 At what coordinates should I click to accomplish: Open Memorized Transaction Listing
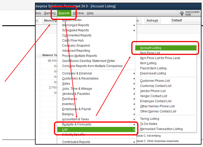click(x=166, y=129)
